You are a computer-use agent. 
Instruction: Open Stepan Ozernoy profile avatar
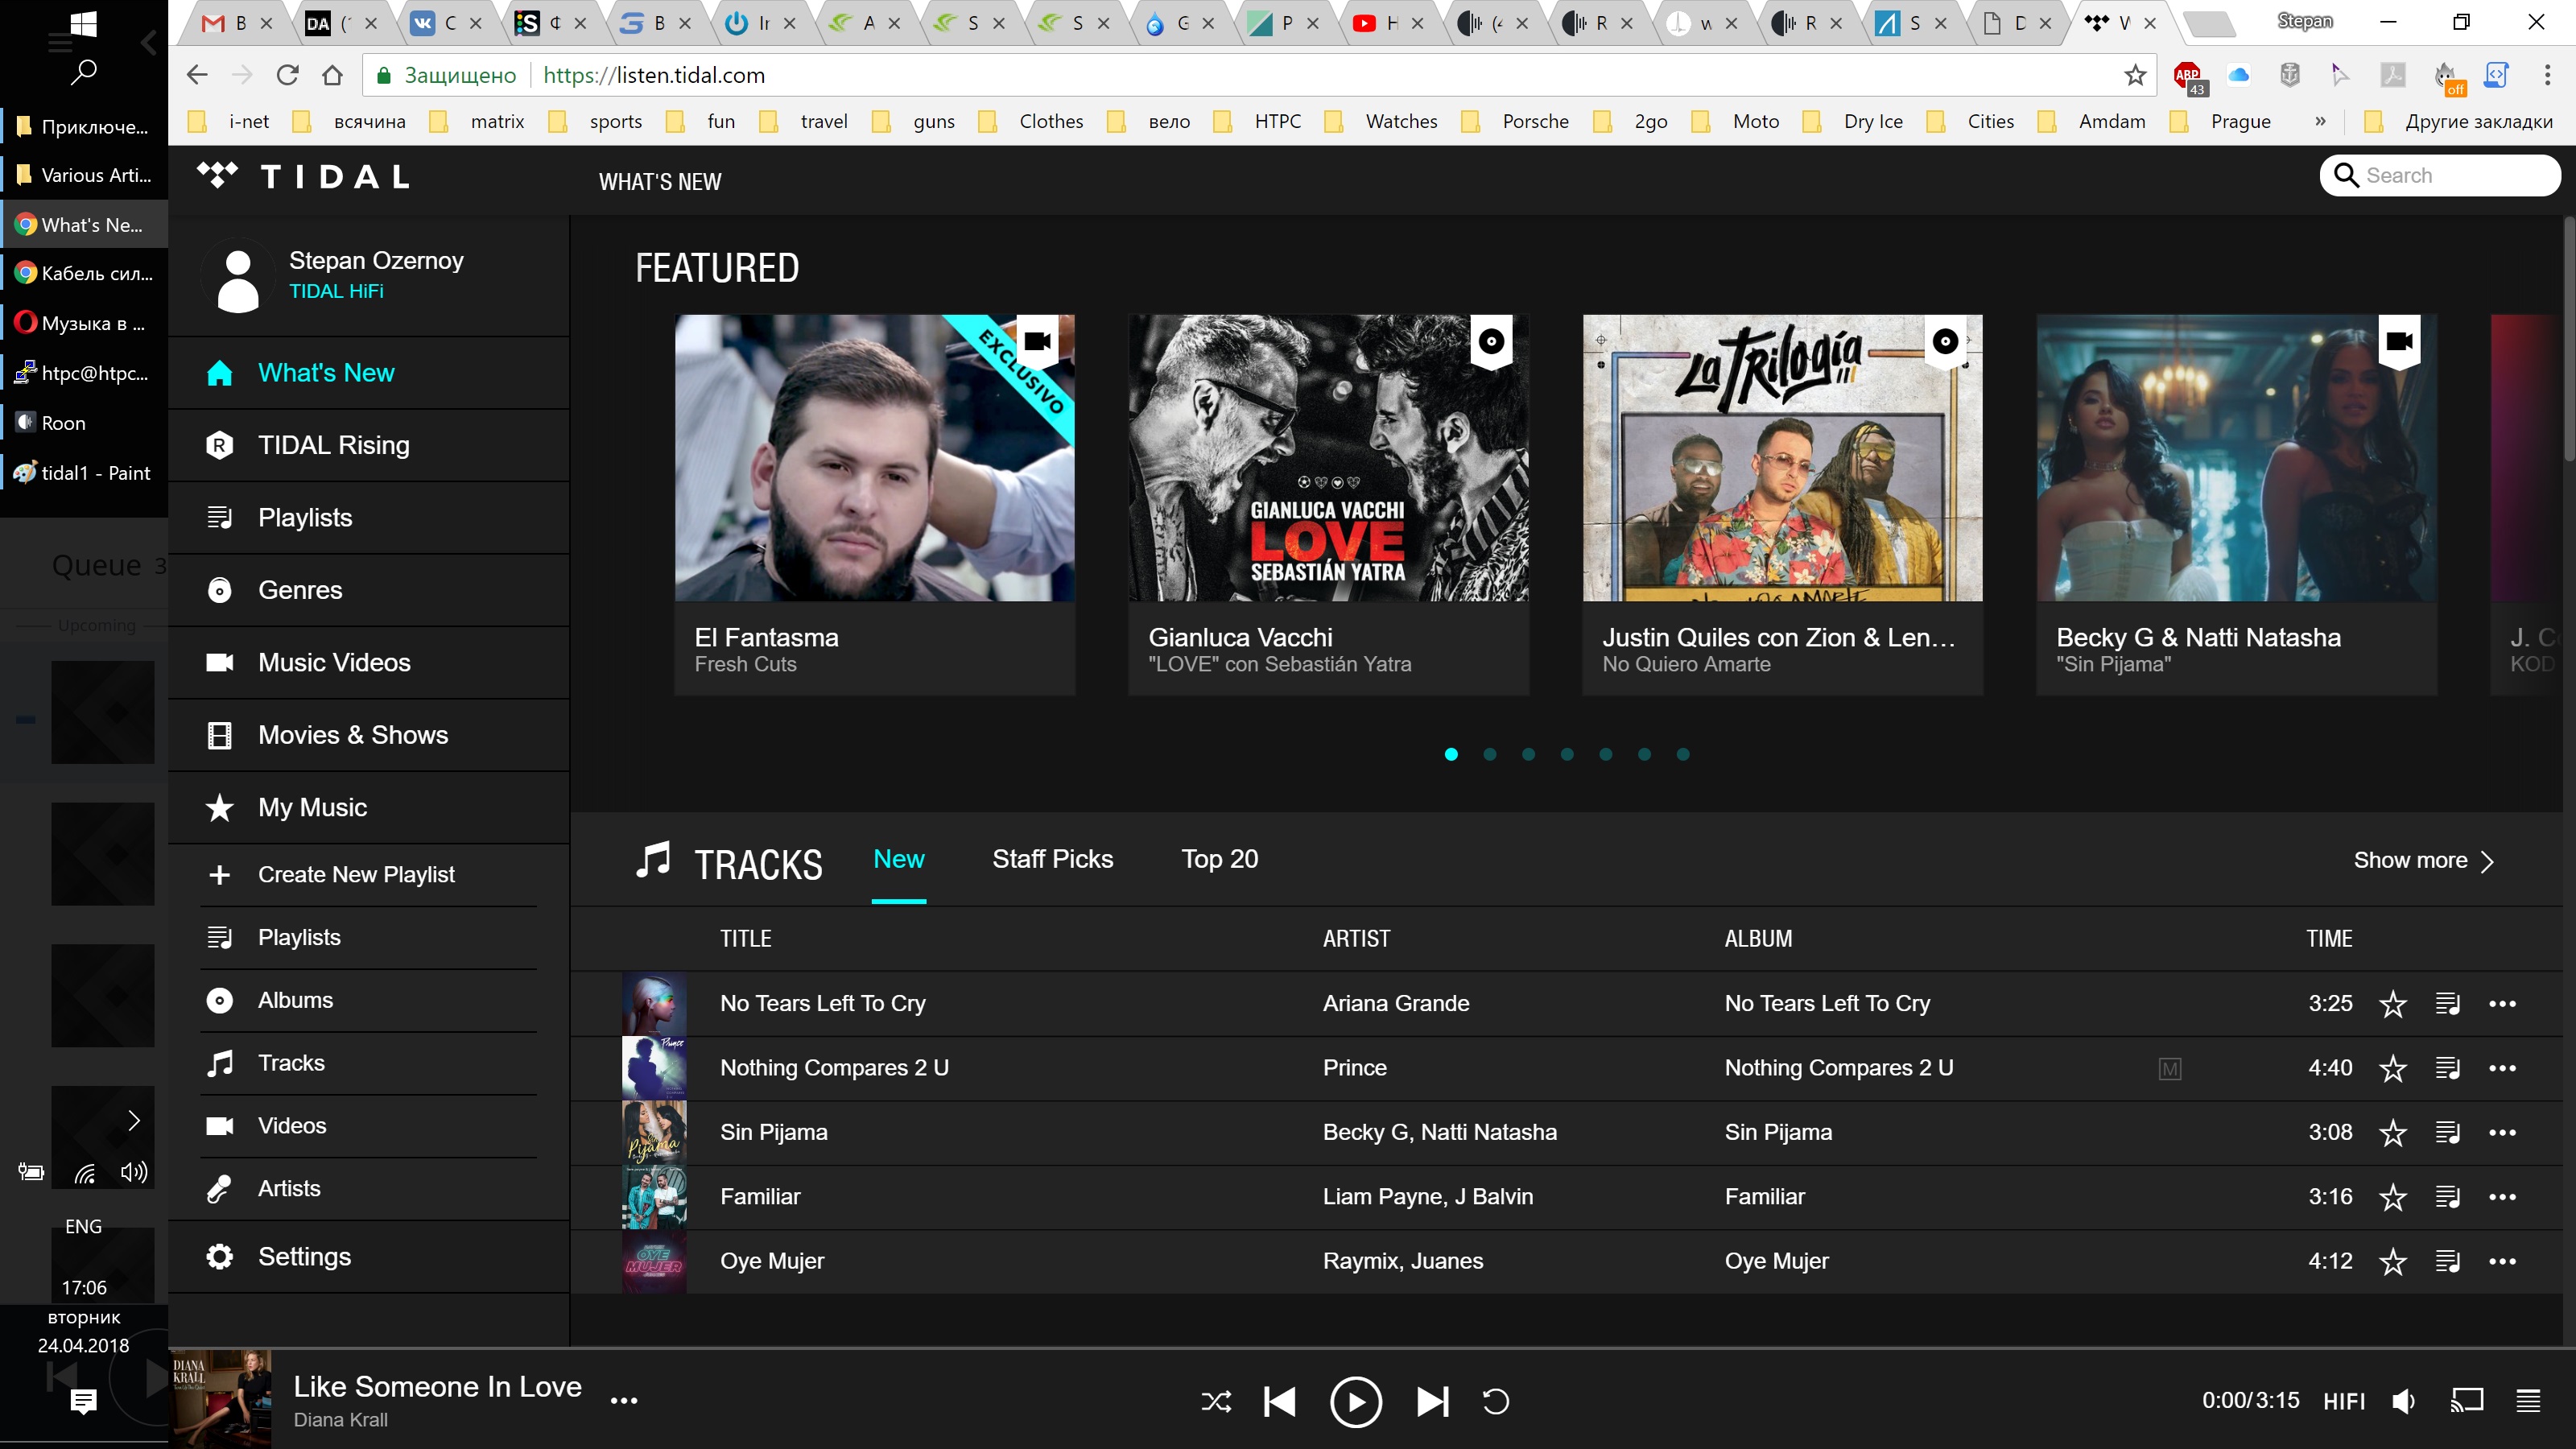(238, 277)
